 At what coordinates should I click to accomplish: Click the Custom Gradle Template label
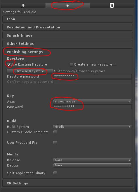click(x=28, y=132)
